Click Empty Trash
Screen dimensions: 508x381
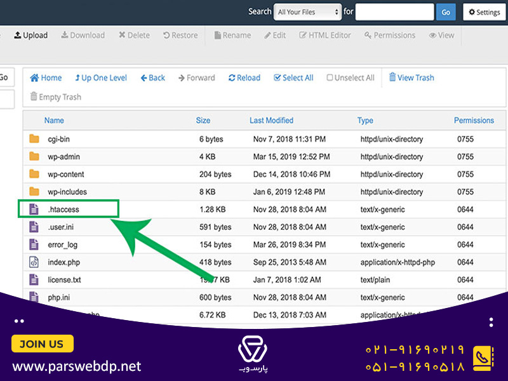(56, 97)
